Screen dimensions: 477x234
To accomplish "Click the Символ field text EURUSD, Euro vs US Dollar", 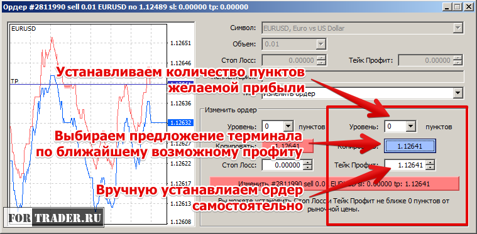I will pyautogui.click(x=304, y=28).
